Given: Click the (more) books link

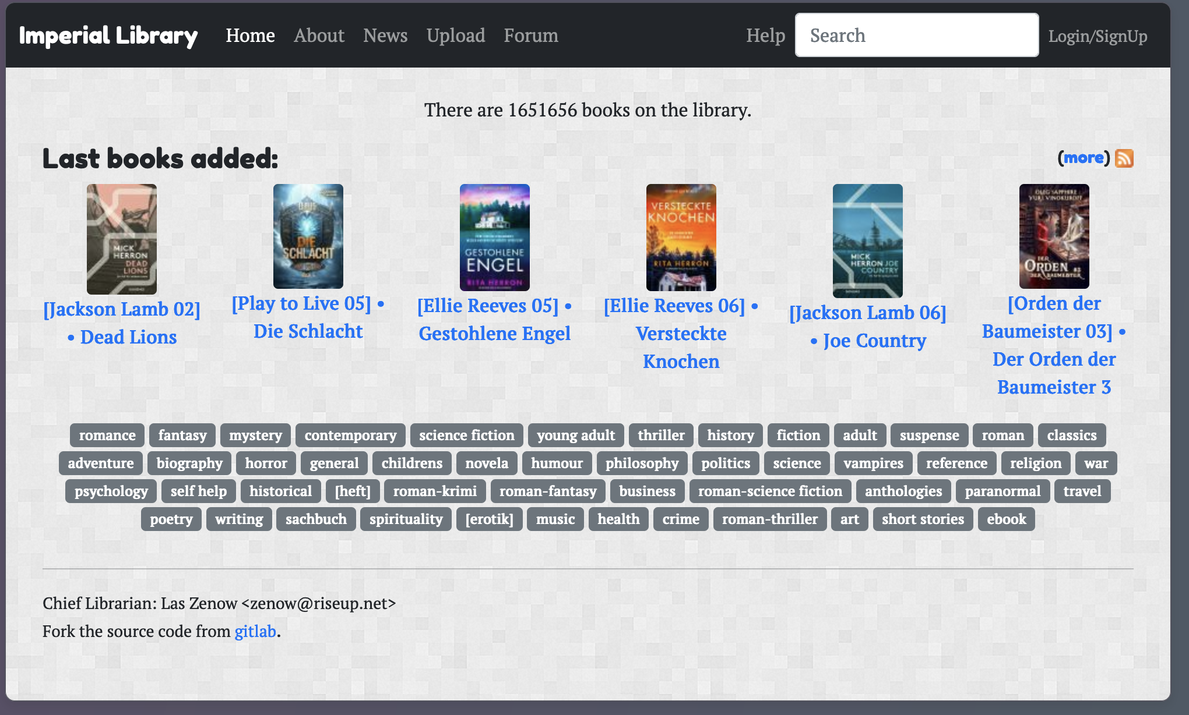Looking at the screenshot, I should coord(1084,157).
